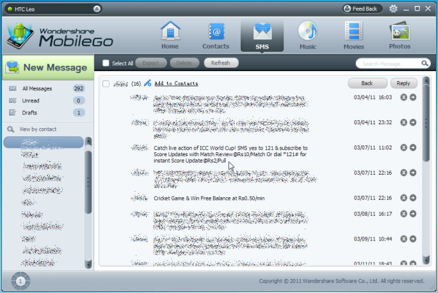Click message pane scrollbar down arrow

pos(426,259)
